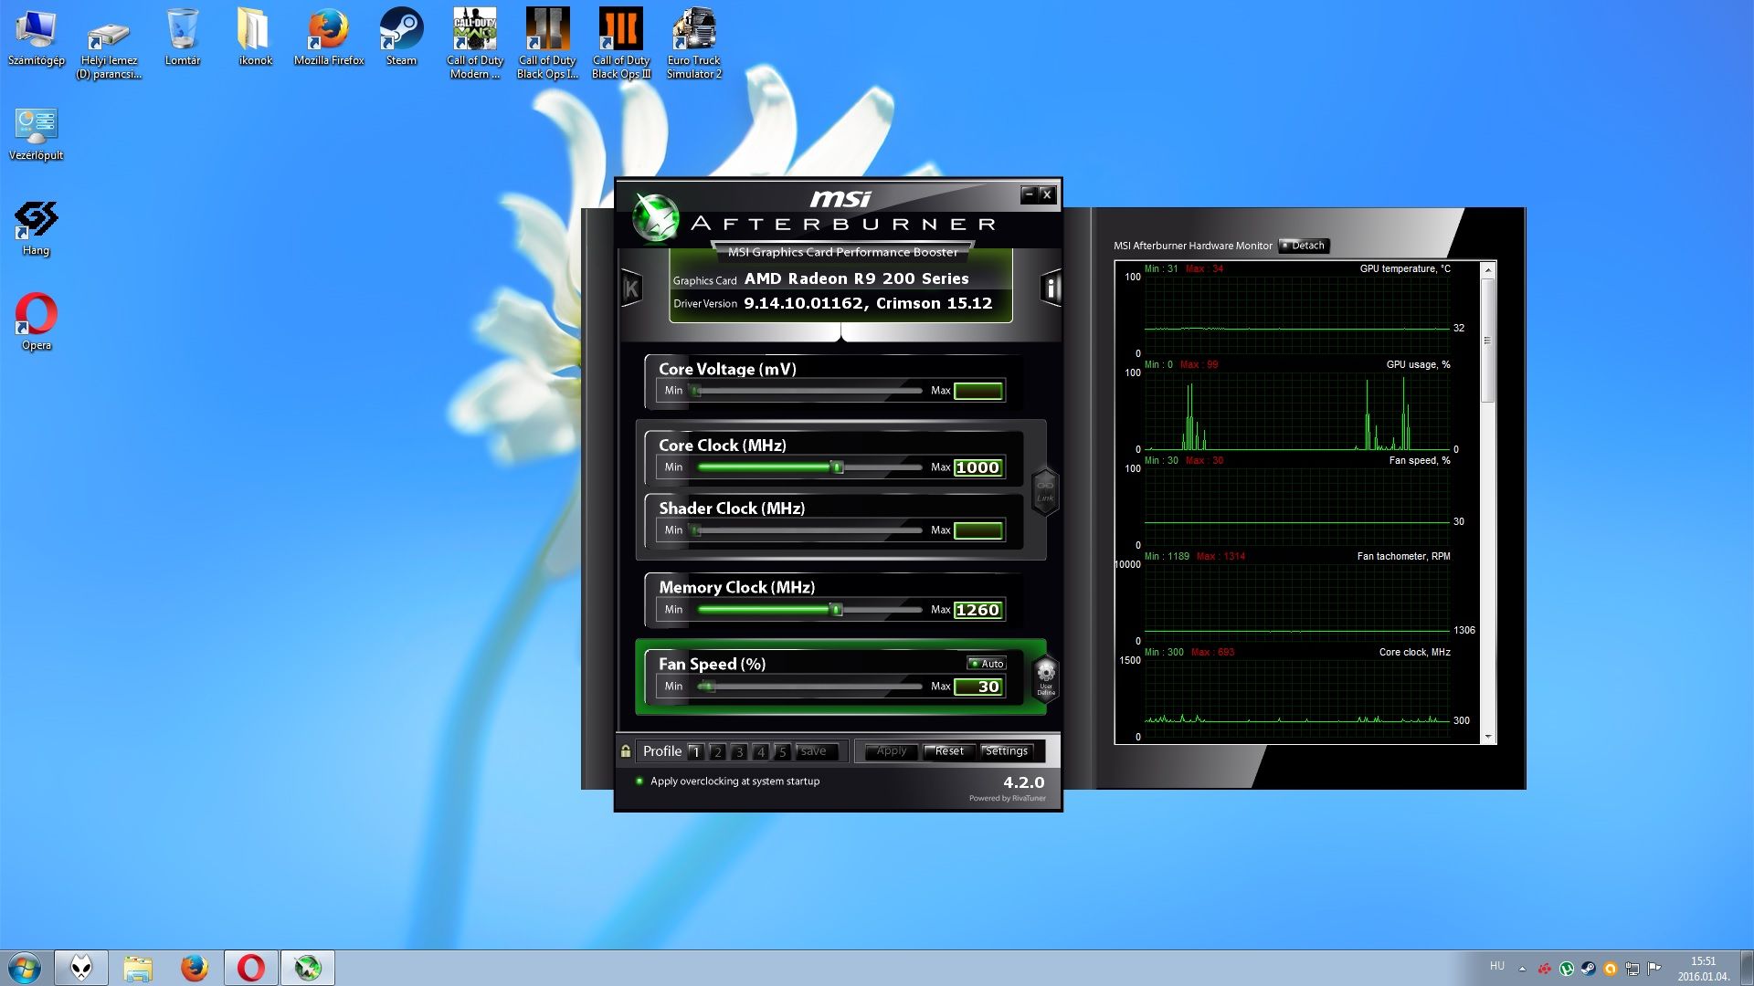1754x986 pixels.
Task: Detach the Hardware Monitor panel
Action: pyautogui.click(x=1304, y=246)
